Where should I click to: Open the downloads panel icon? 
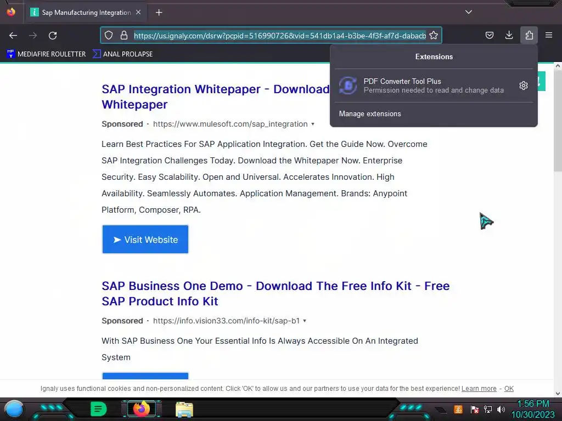pyautogui.click(x=509, y=35)
